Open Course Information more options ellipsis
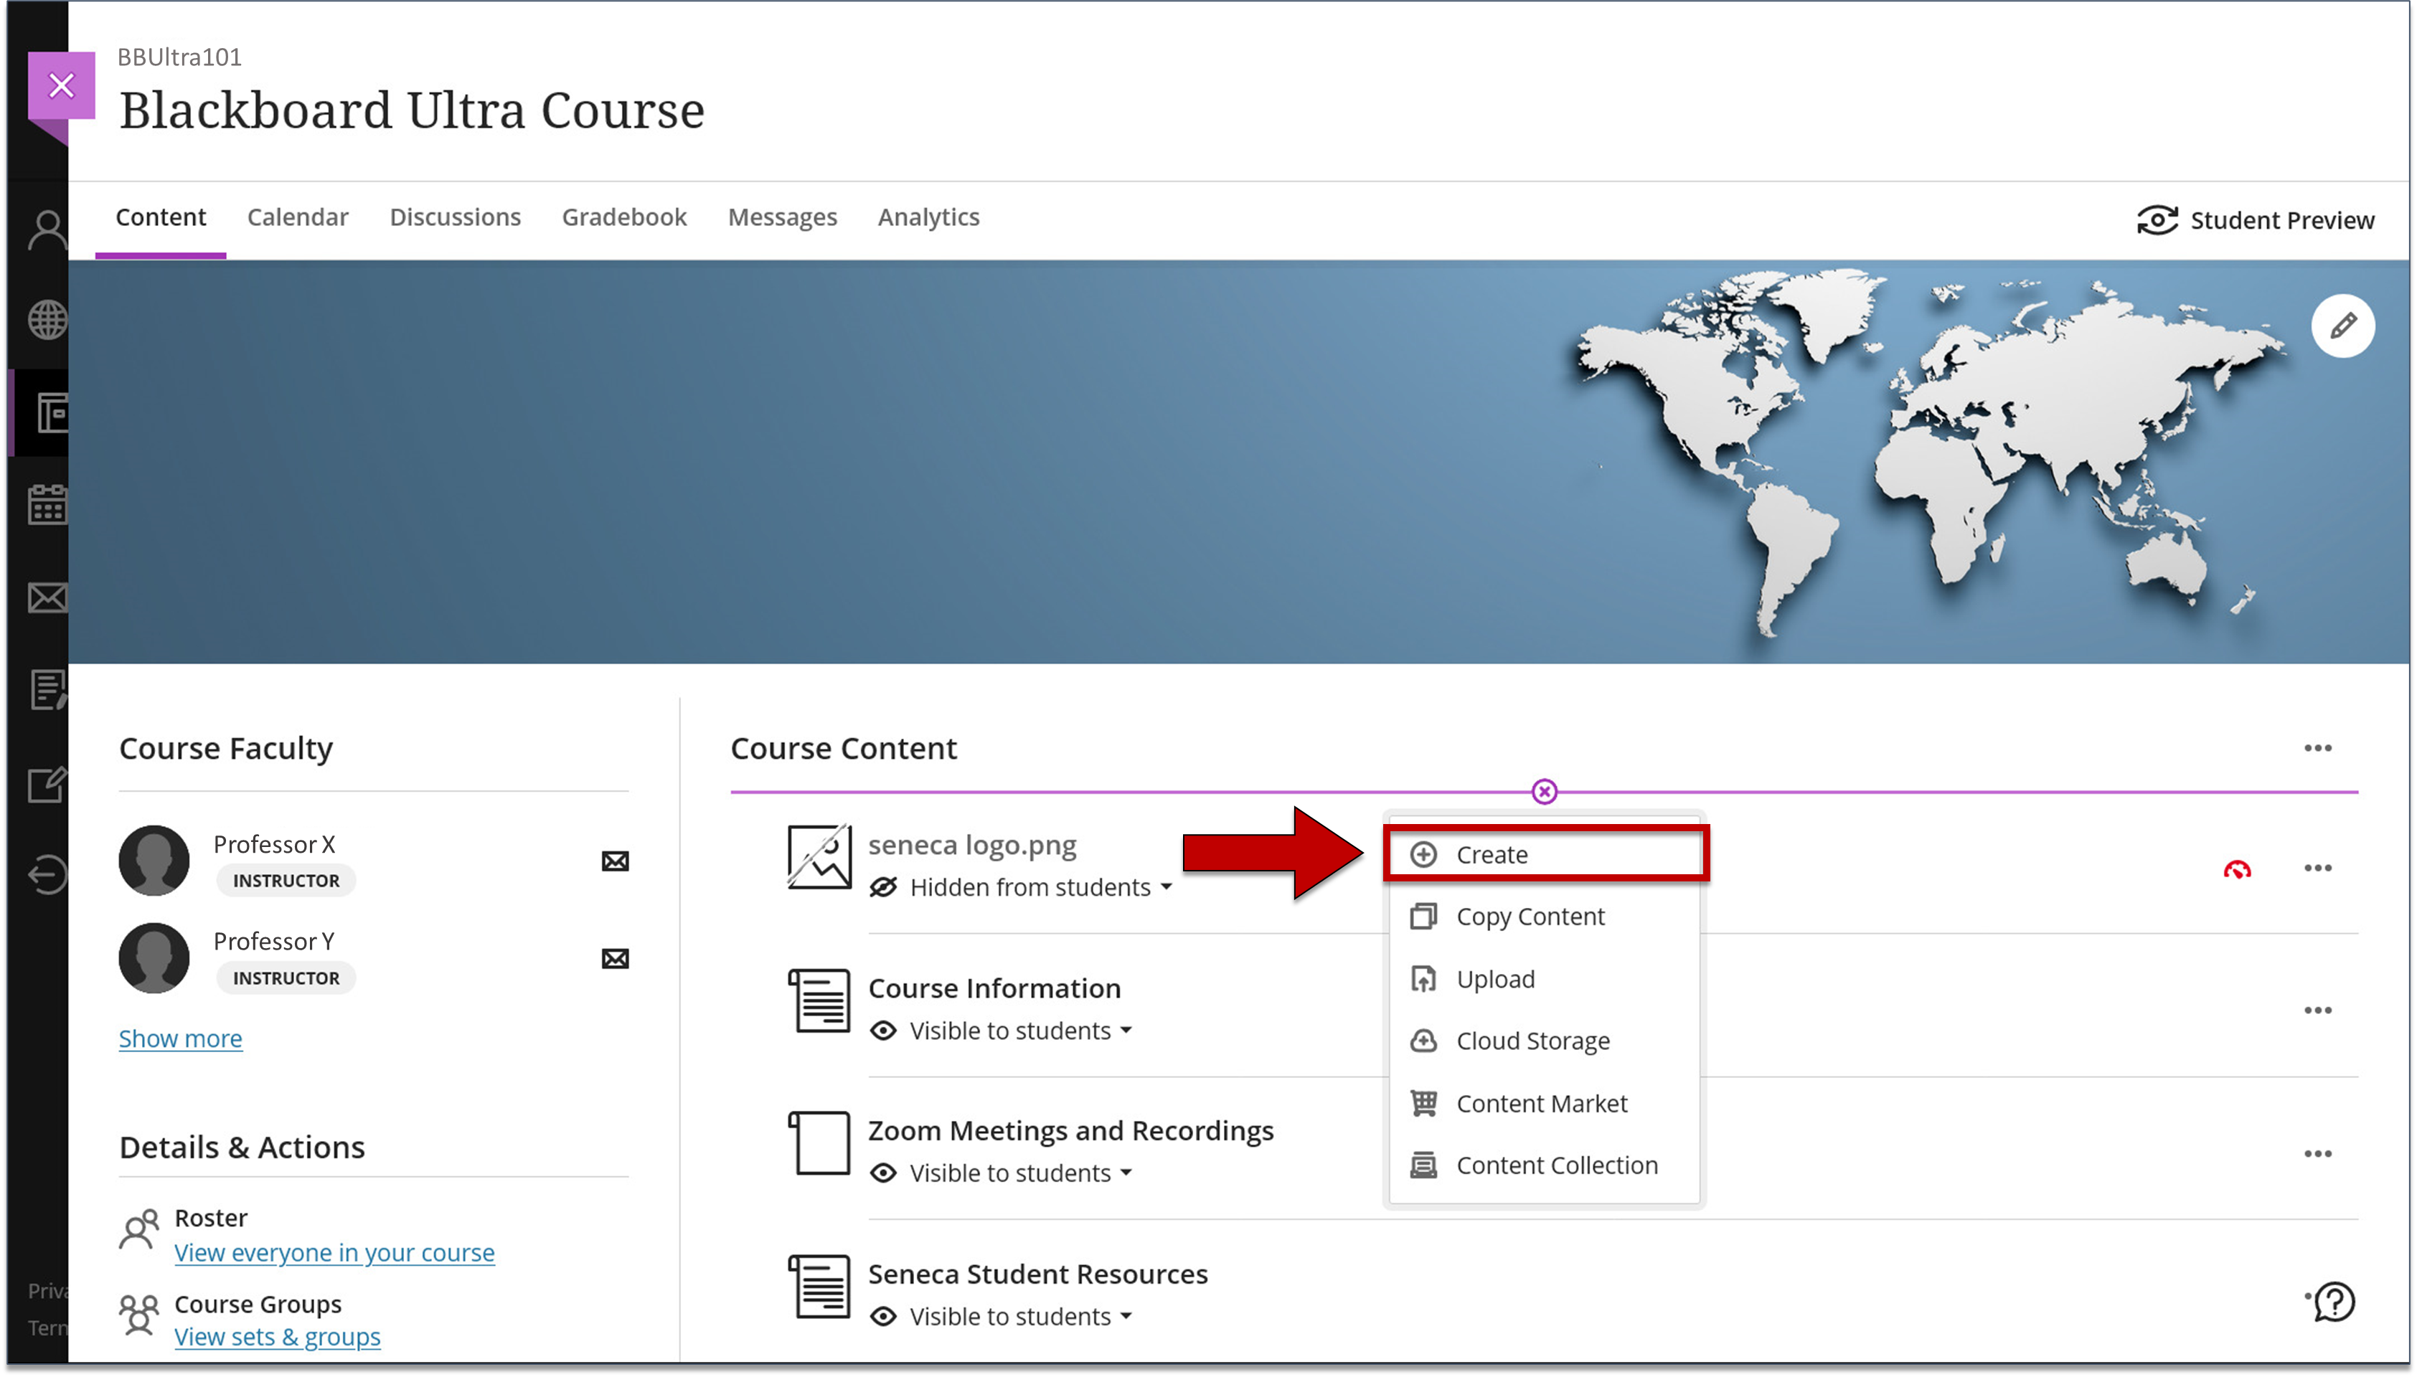 pos(2318,1010)
